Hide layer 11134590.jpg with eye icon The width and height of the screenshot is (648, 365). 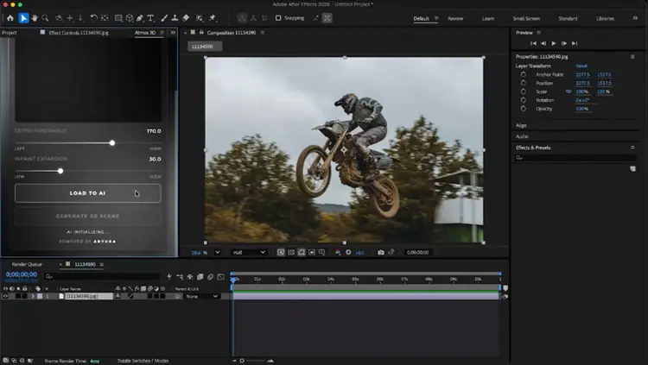(x=5, y=296)
